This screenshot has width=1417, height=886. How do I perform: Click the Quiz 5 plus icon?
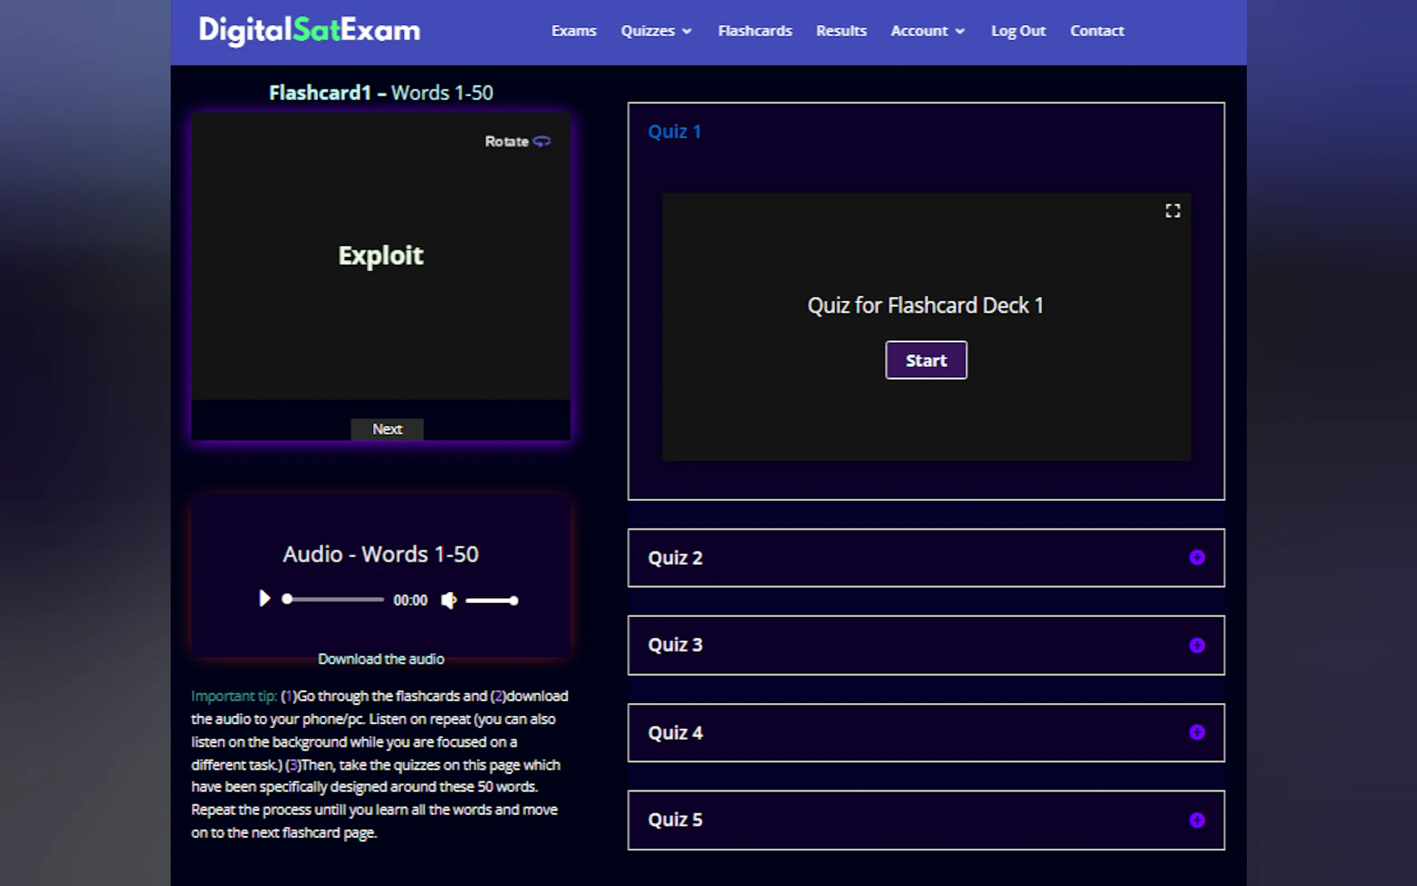point(1196,820)
